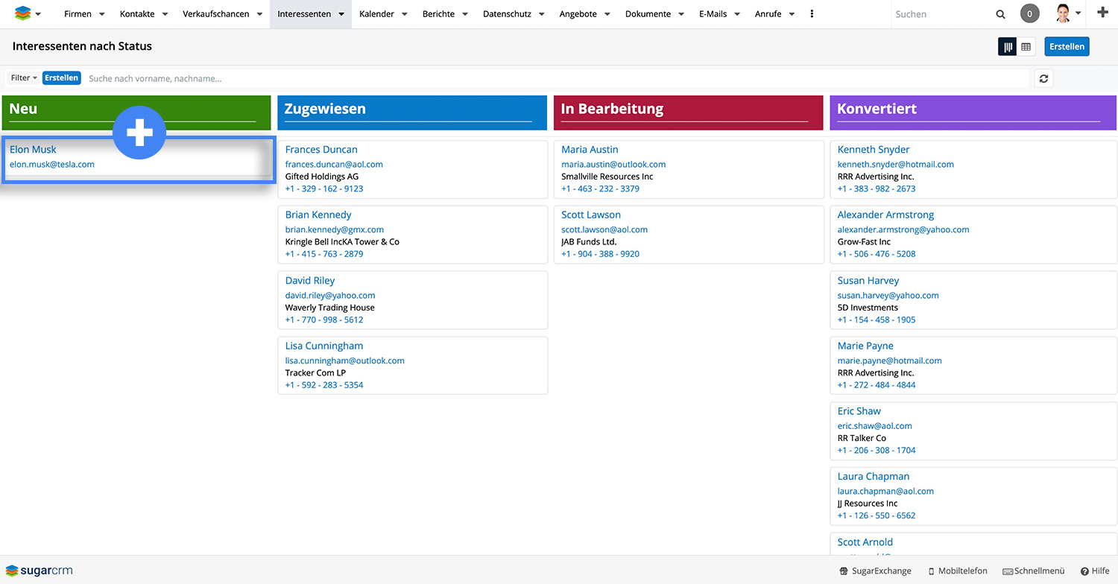
Task: Switch to kanban tile view
Action: pyautogui.click(x=1008, y=47)
